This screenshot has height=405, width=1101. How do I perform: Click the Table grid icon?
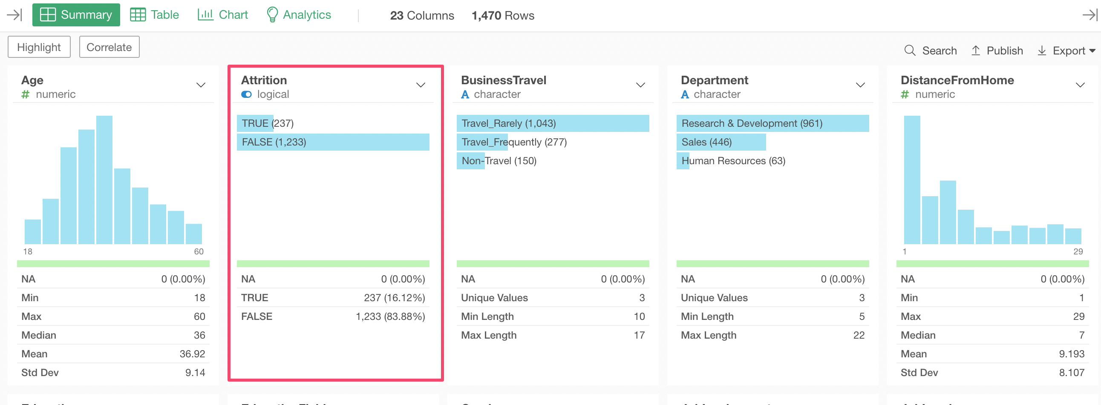pyautogui.click(x=138, y=14)
